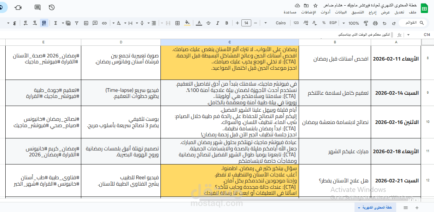Viewport: 434px width, 212px height.
Task: Open text rotation options
Action: pyautogui.click(x=119, y=23)
